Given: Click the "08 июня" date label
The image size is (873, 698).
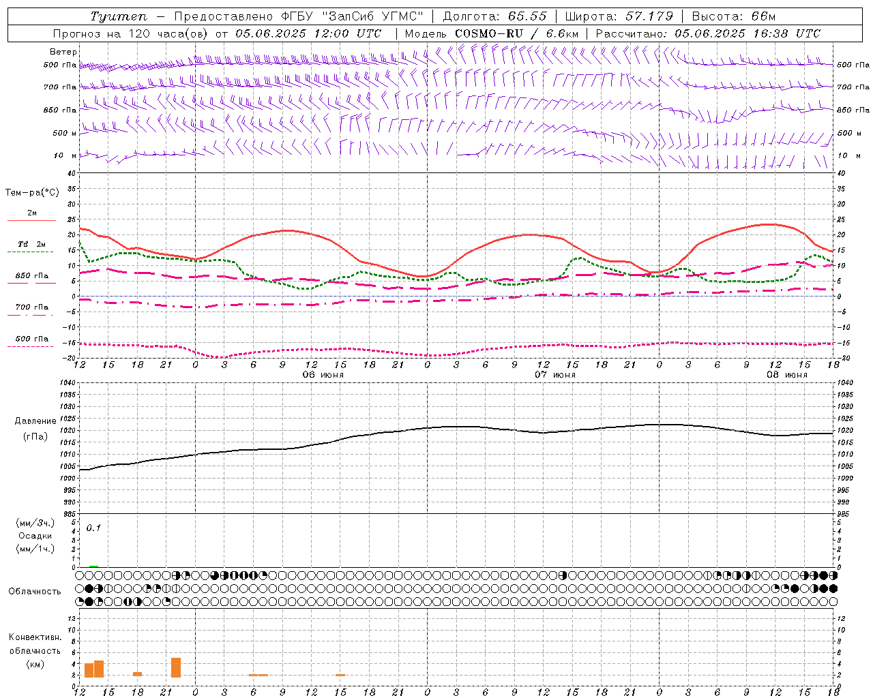Looking at the screenshot, I should pos(787,375).
